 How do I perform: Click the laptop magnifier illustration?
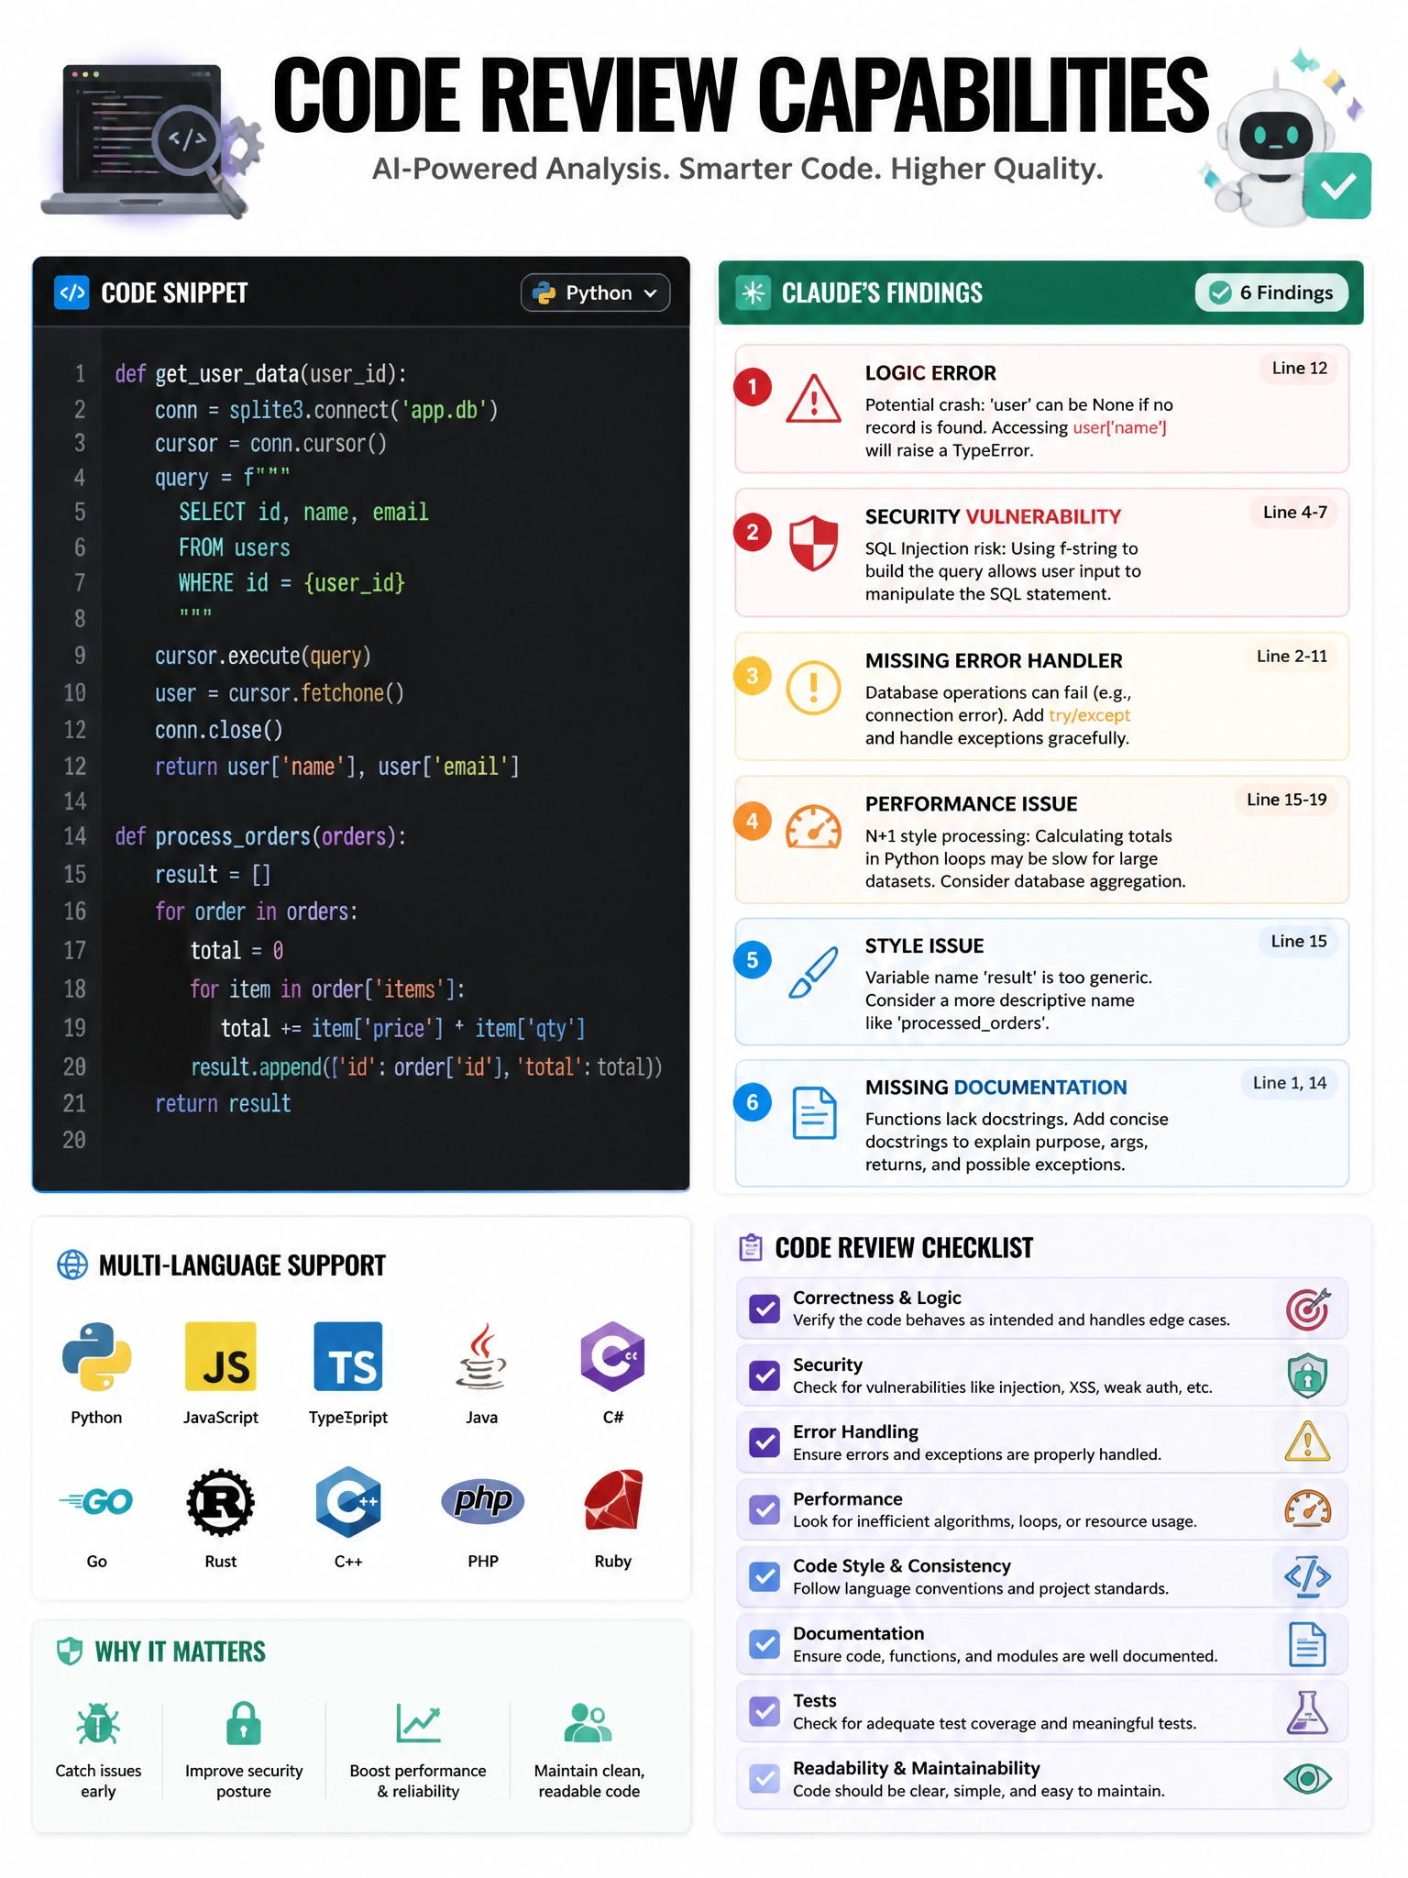[x=151, y=142]
